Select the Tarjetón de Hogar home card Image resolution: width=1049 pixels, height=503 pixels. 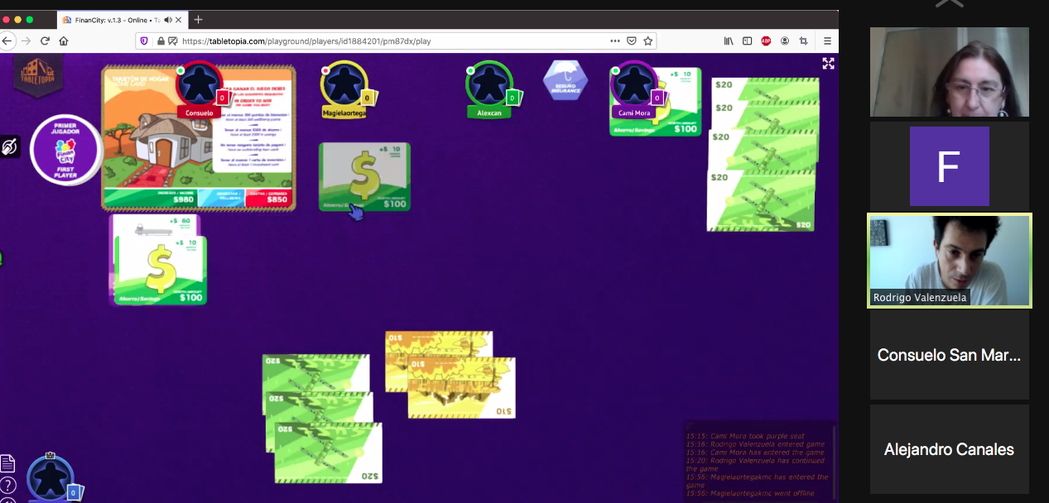click(x=199, y=137)
